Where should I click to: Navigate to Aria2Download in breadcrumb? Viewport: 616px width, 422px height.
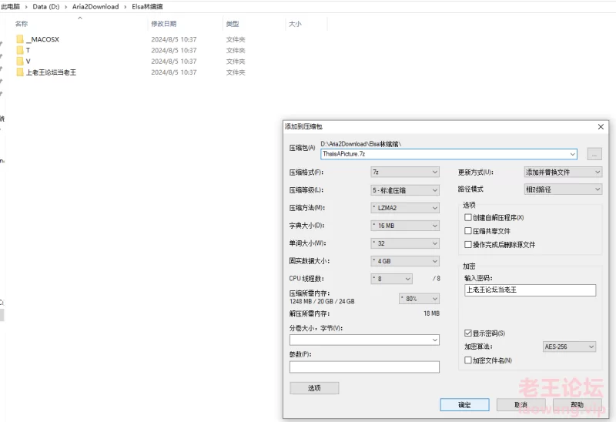coord(95,7)
